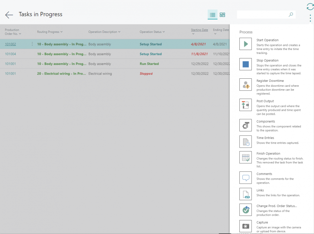
Task: Click the Finish Operation icon
Action: [246, 157]
